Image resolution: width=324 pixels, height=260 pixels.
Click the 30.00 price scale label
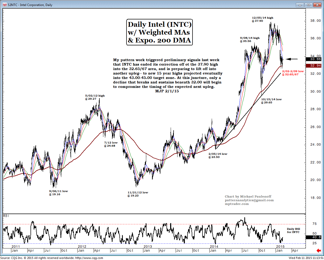[x=315, y=92]
